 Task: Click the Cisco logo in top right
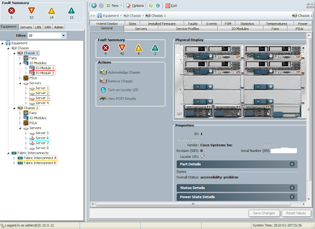click(310, 5)
